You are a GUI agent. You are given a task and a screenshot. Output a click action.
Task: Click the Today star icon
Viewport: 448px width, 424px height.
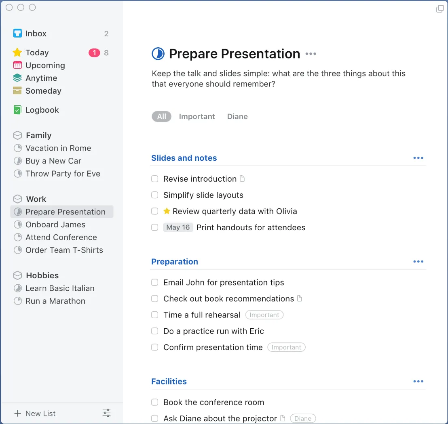pyautogui.click(x=17, y=52)
